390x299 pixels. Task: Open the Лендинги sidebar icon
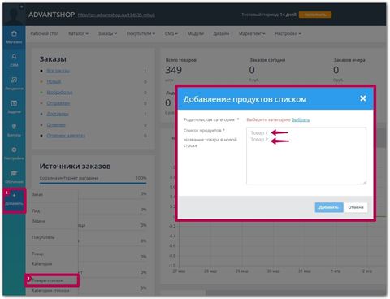(14, 84)
